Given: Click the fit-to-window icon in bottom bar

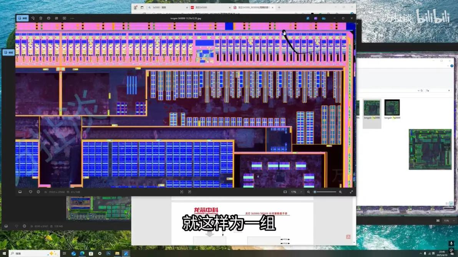Looking at the screenshot, I should point(182,192).
